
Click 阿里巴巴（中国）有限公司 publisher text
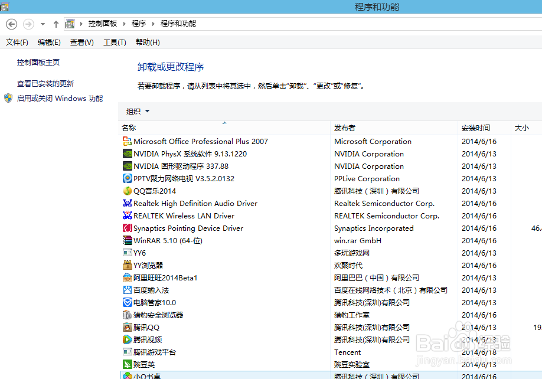377,278
